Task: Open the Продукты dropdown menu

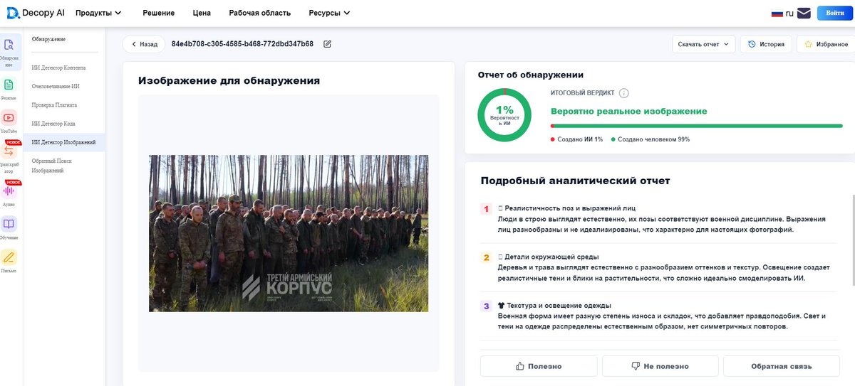Action: coord(98,13)
